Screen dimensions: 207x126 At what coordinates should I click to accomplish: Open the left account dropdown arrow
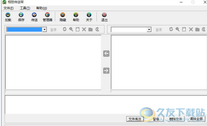pyautogui.click(x=45, y=29)
